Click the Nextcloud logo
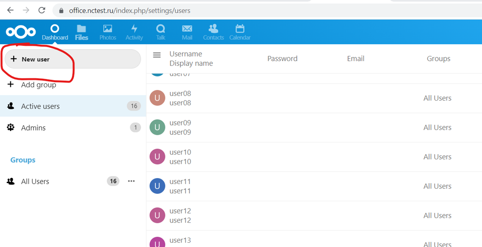 point(21,32)
